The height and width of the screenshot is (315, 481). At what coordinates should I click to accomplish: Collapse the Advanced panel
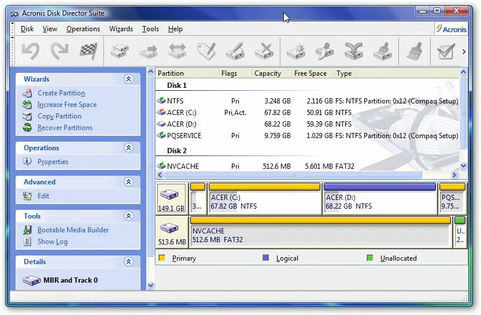tap(128, 182)
